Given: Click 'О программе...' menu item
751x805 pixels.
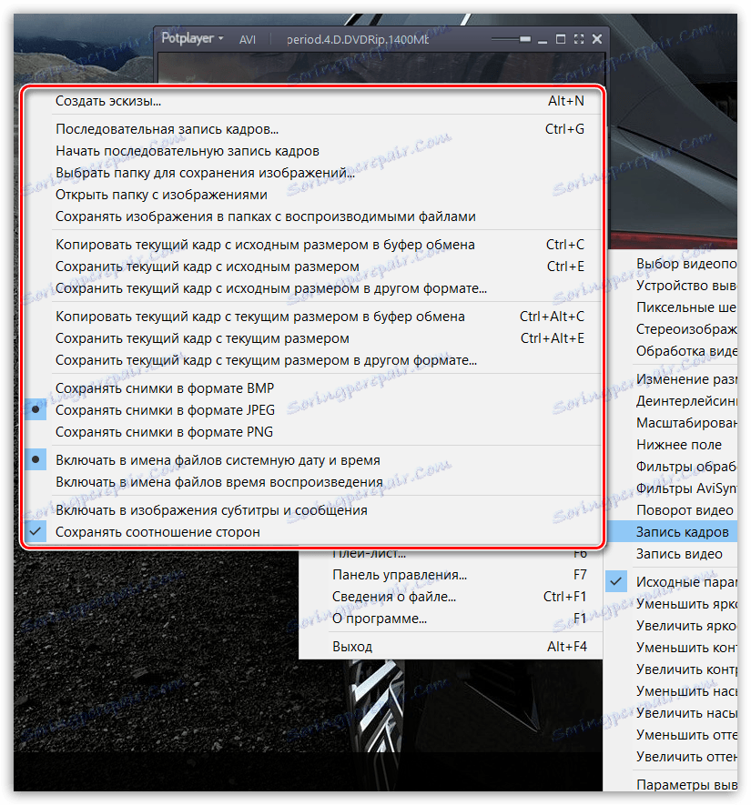Looking at the screenshot, I should tap(451, 619).
